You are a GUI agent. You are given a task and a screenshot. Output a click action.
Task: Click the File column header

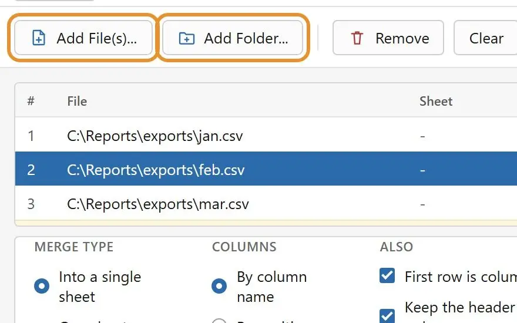coord(77,101)
